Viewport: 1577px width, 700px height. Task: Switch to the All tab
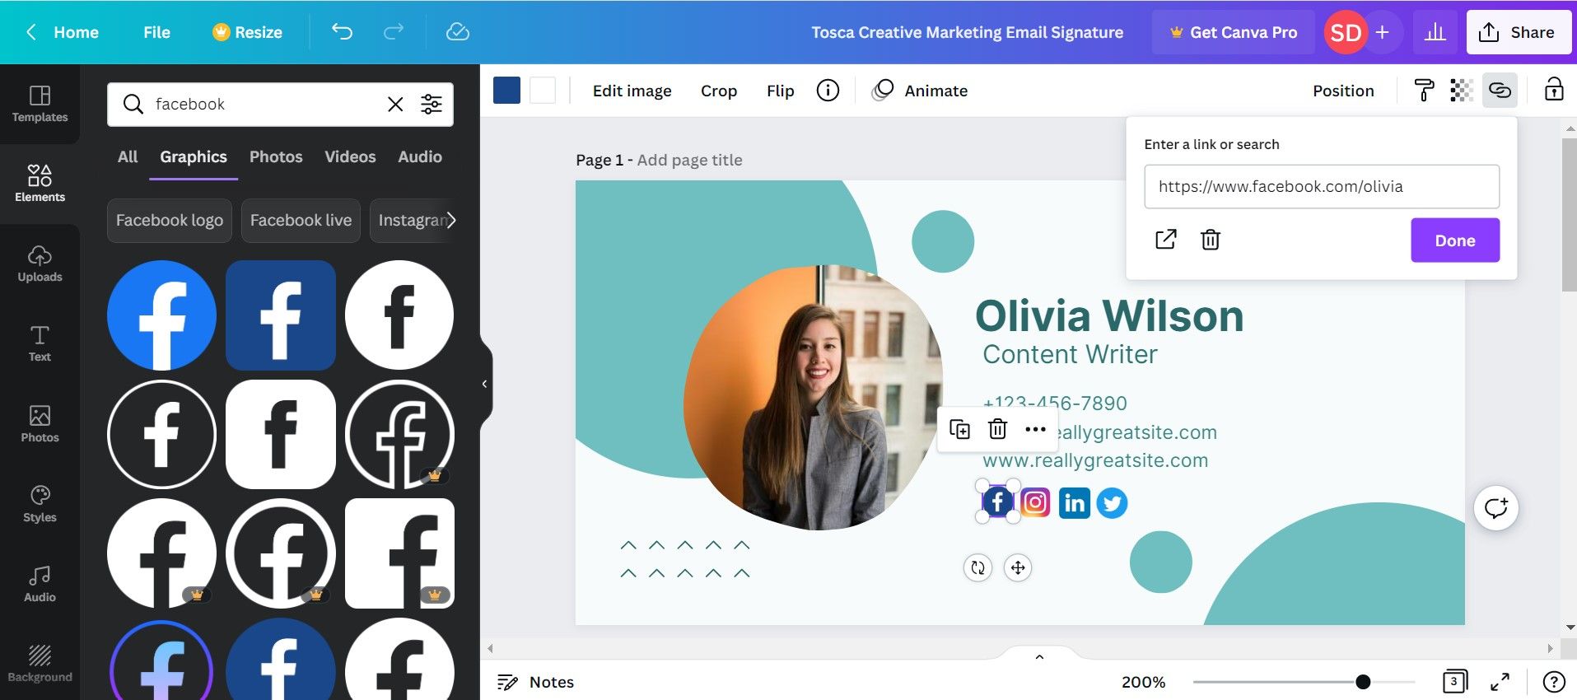tap(128, 156)
